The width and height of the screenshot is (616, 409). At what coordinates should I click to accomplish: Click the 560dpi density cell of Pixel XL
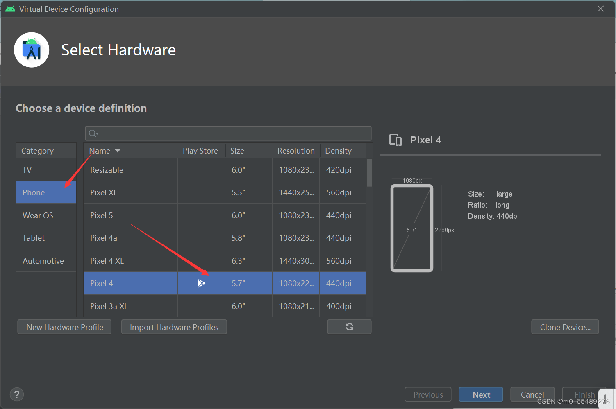pyautogui.click(x=343, y=192)
